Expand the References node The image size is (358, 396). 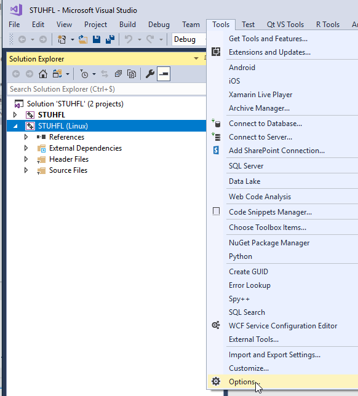pos(26,137)
